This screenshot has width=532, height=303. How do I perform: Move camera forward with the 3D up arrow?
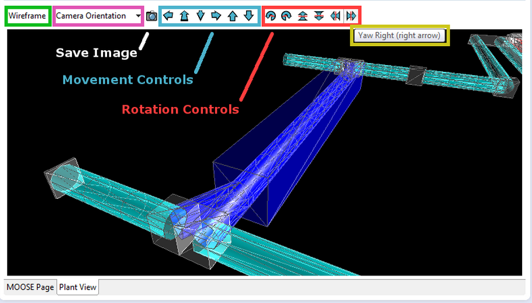(x=184, y=16)
